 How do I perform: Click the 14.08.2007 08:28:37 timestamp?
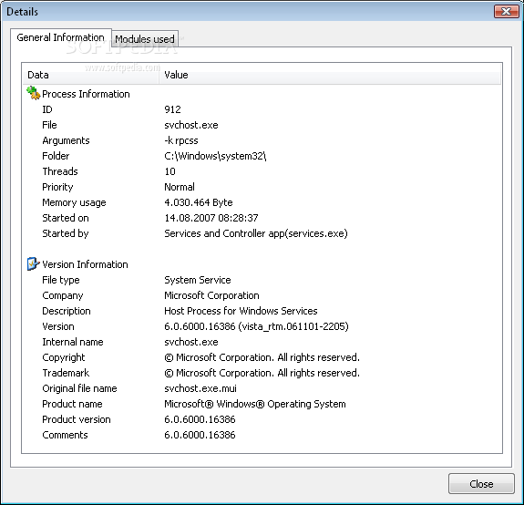211,218
